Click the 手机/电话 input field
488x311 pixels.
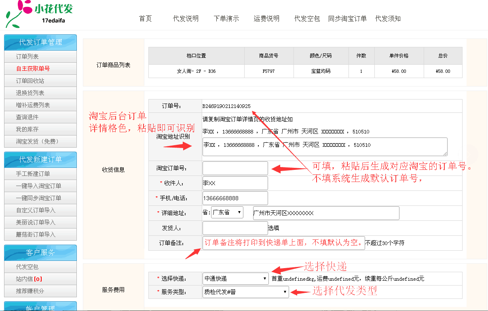point(235,198)
